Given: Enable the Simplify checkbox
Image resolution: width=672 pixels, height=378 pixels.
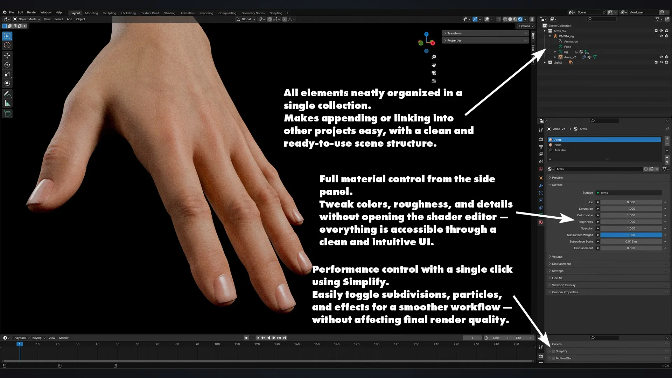Looking at the screenshot, I should point(553,351).
